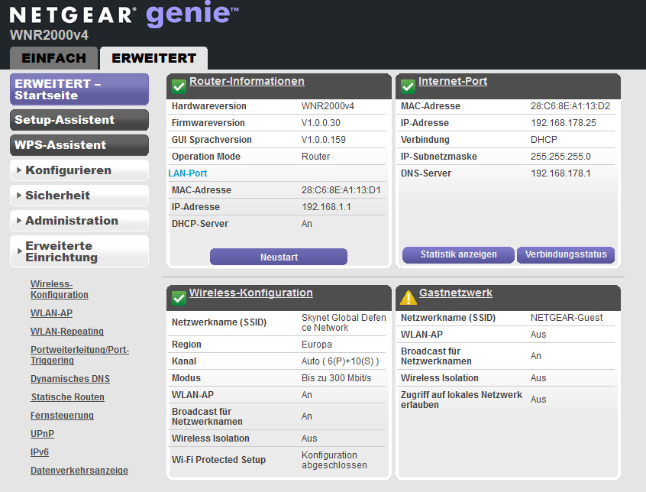646x492 pixels.
Task: Launch the WPS-Assistent
Action: click(79, 145)
